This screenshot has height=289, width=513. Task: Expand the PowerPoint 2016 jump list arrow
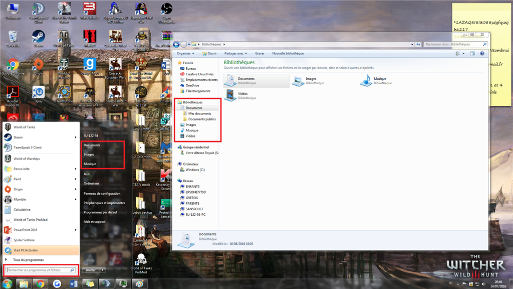(76, 230)
